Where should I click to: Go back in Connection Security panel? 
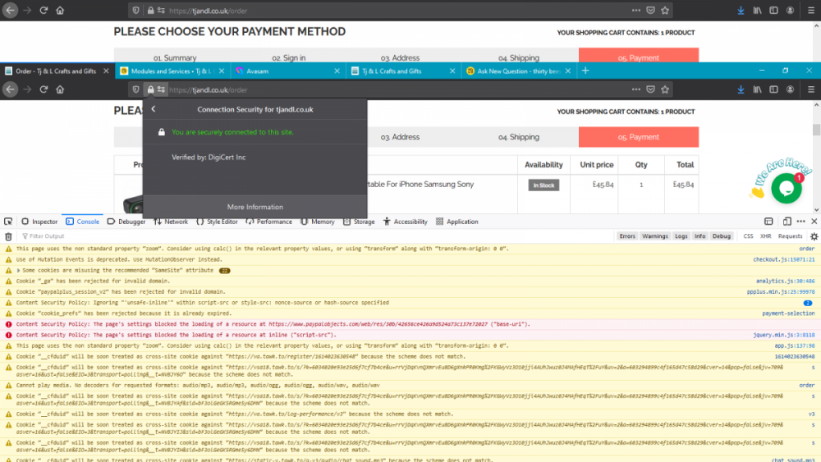pos(154,109)
